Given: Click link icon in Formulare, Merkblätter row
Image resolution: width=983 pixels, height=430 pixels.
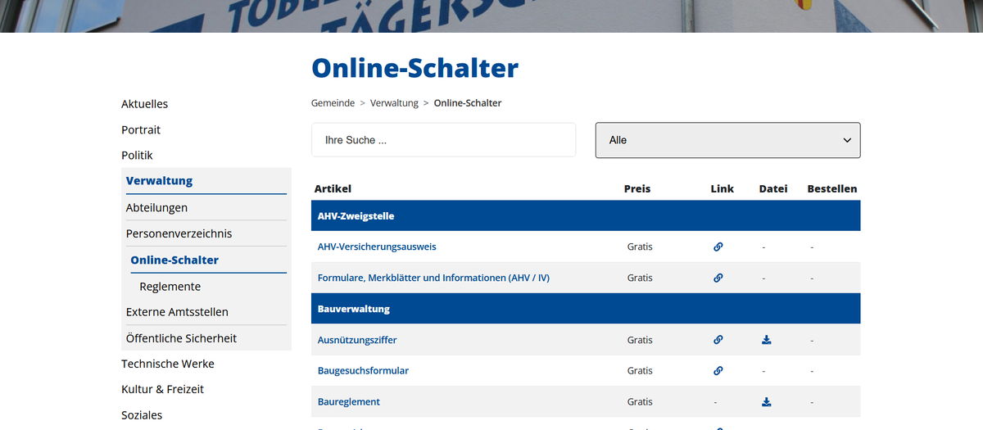Looking at the screenshot, I should (x=718, y=278).
